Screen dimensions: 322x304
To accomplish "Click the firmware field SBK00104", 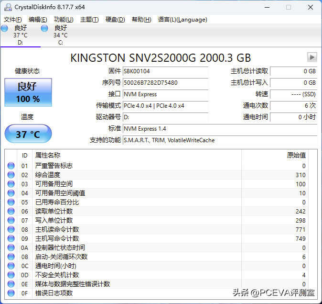I will coord(165,71).
